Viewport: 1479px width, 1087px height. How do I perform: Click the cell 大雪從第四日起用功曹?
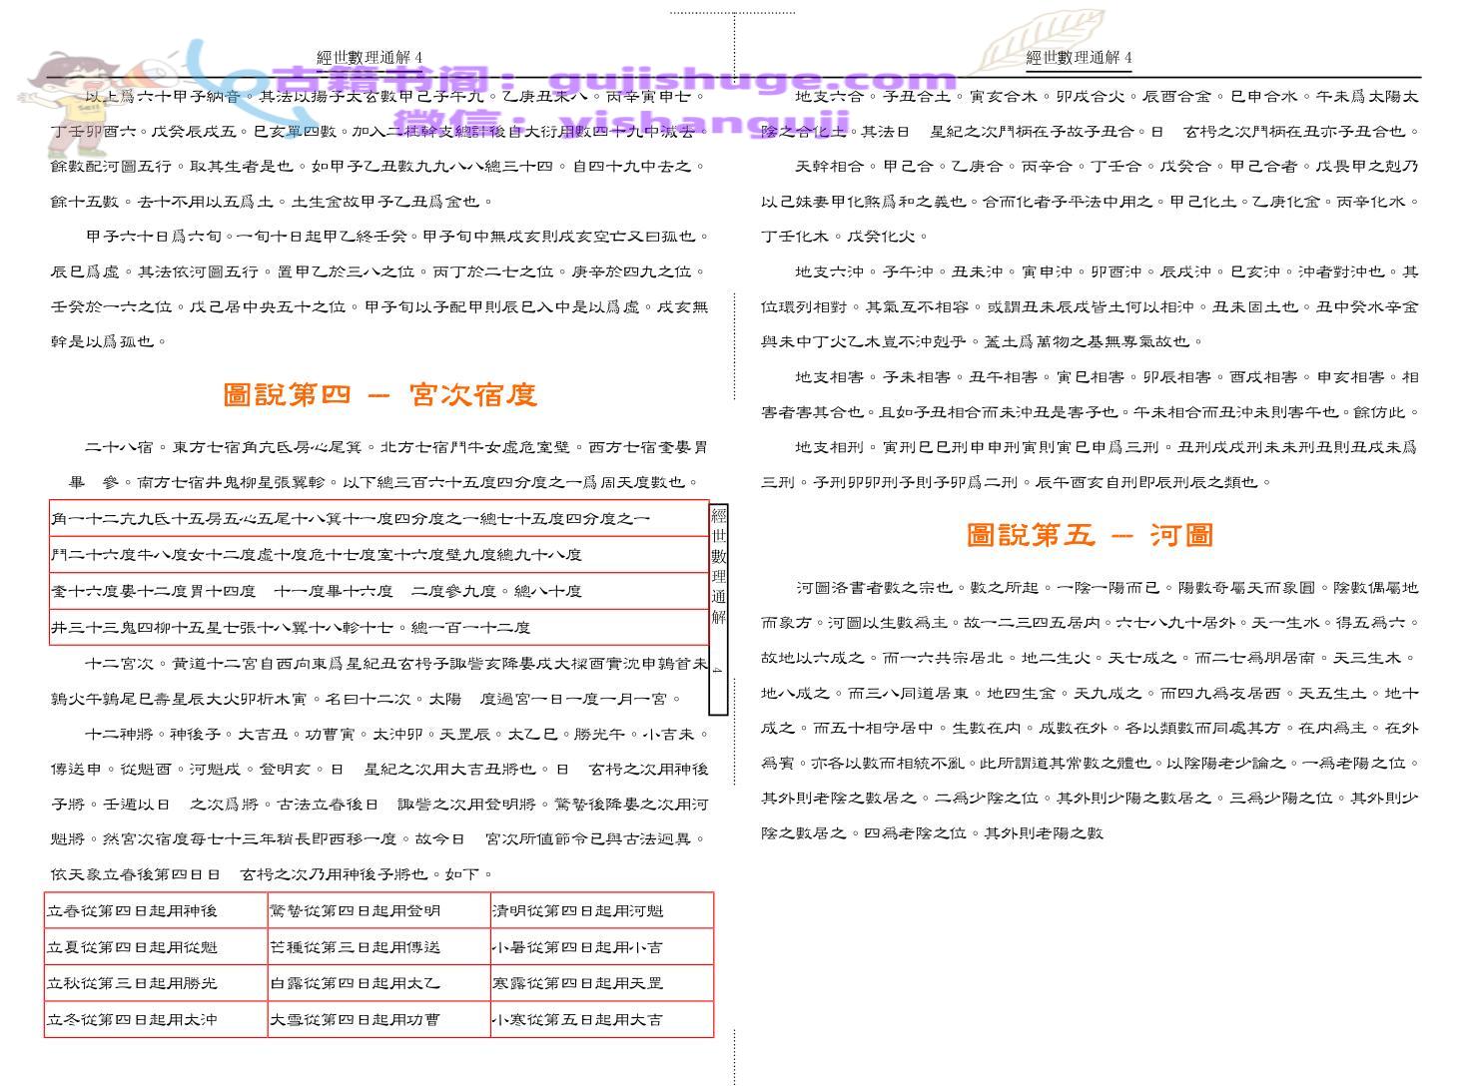[x=378, y=1020]
